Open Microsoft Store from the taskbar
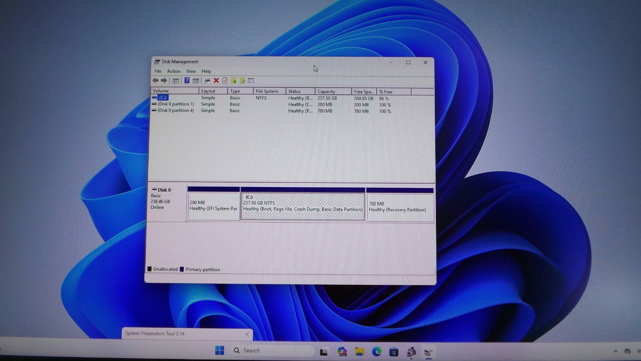The height and width of the screenshot is (361, 641). tap(394, 352)
